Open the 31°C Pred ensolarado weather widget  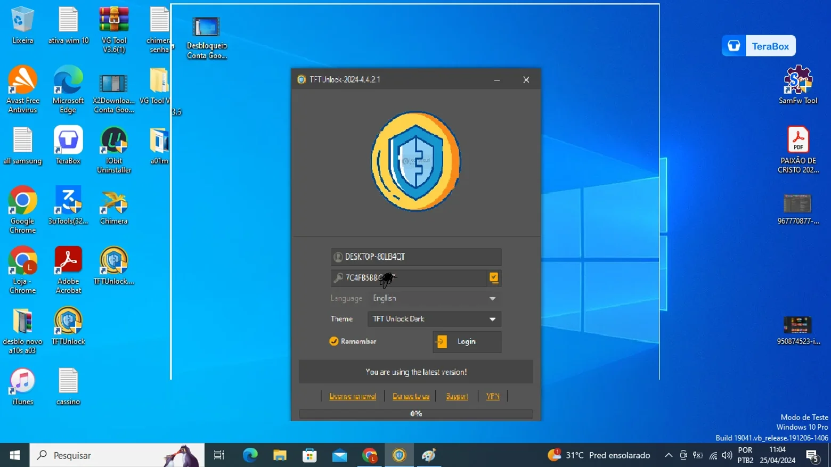click(x=599, y=455)
